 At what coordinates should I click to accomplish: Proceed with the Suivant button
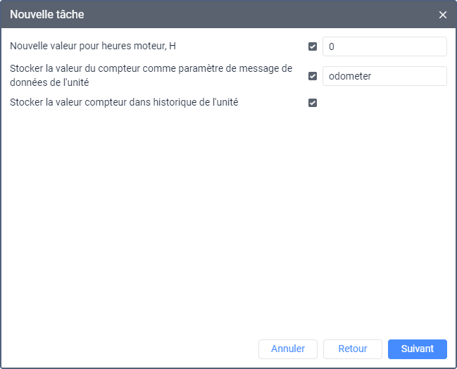click(x=417, y=349)
